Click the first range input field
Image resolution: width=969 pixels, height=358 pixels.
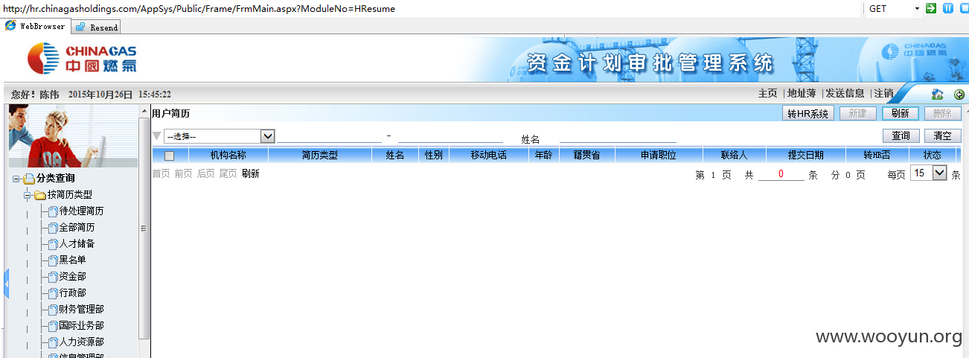(x=330, y=136)
